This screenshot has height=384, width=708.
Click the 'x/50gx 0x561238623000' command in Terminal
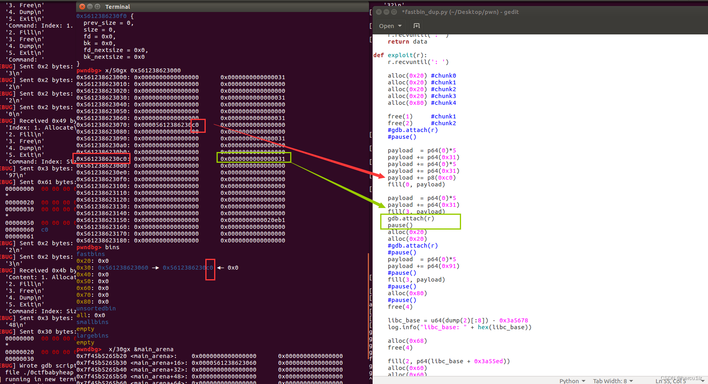(x=143, y=70)
